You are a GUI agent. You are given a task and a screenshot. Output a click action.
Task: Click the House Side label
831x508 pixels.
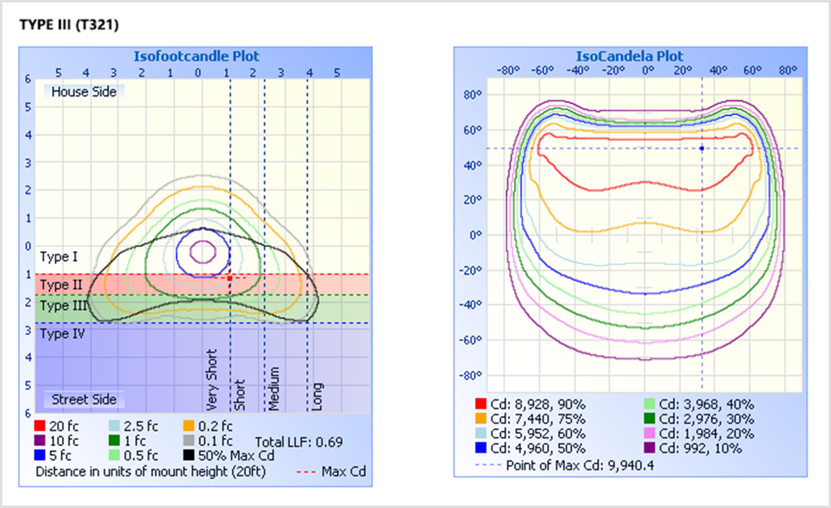pyautogui.click(x=84, y=92)
